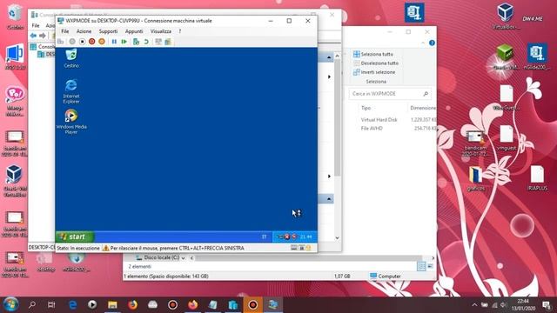557x313 pixels.
Task: Click Seleziona tutto in the Explorer ribbon
Action: point(373,54)
